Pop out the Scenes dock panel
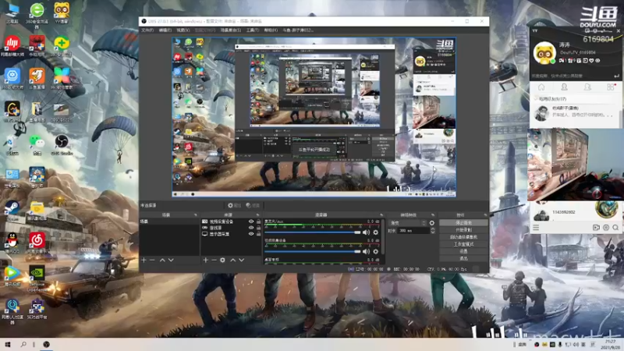624x351 pixels. pyautogui.click(x=196, y=215)
